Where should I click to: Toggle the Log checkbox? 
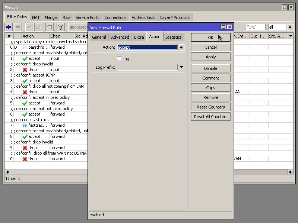(119, 59)
